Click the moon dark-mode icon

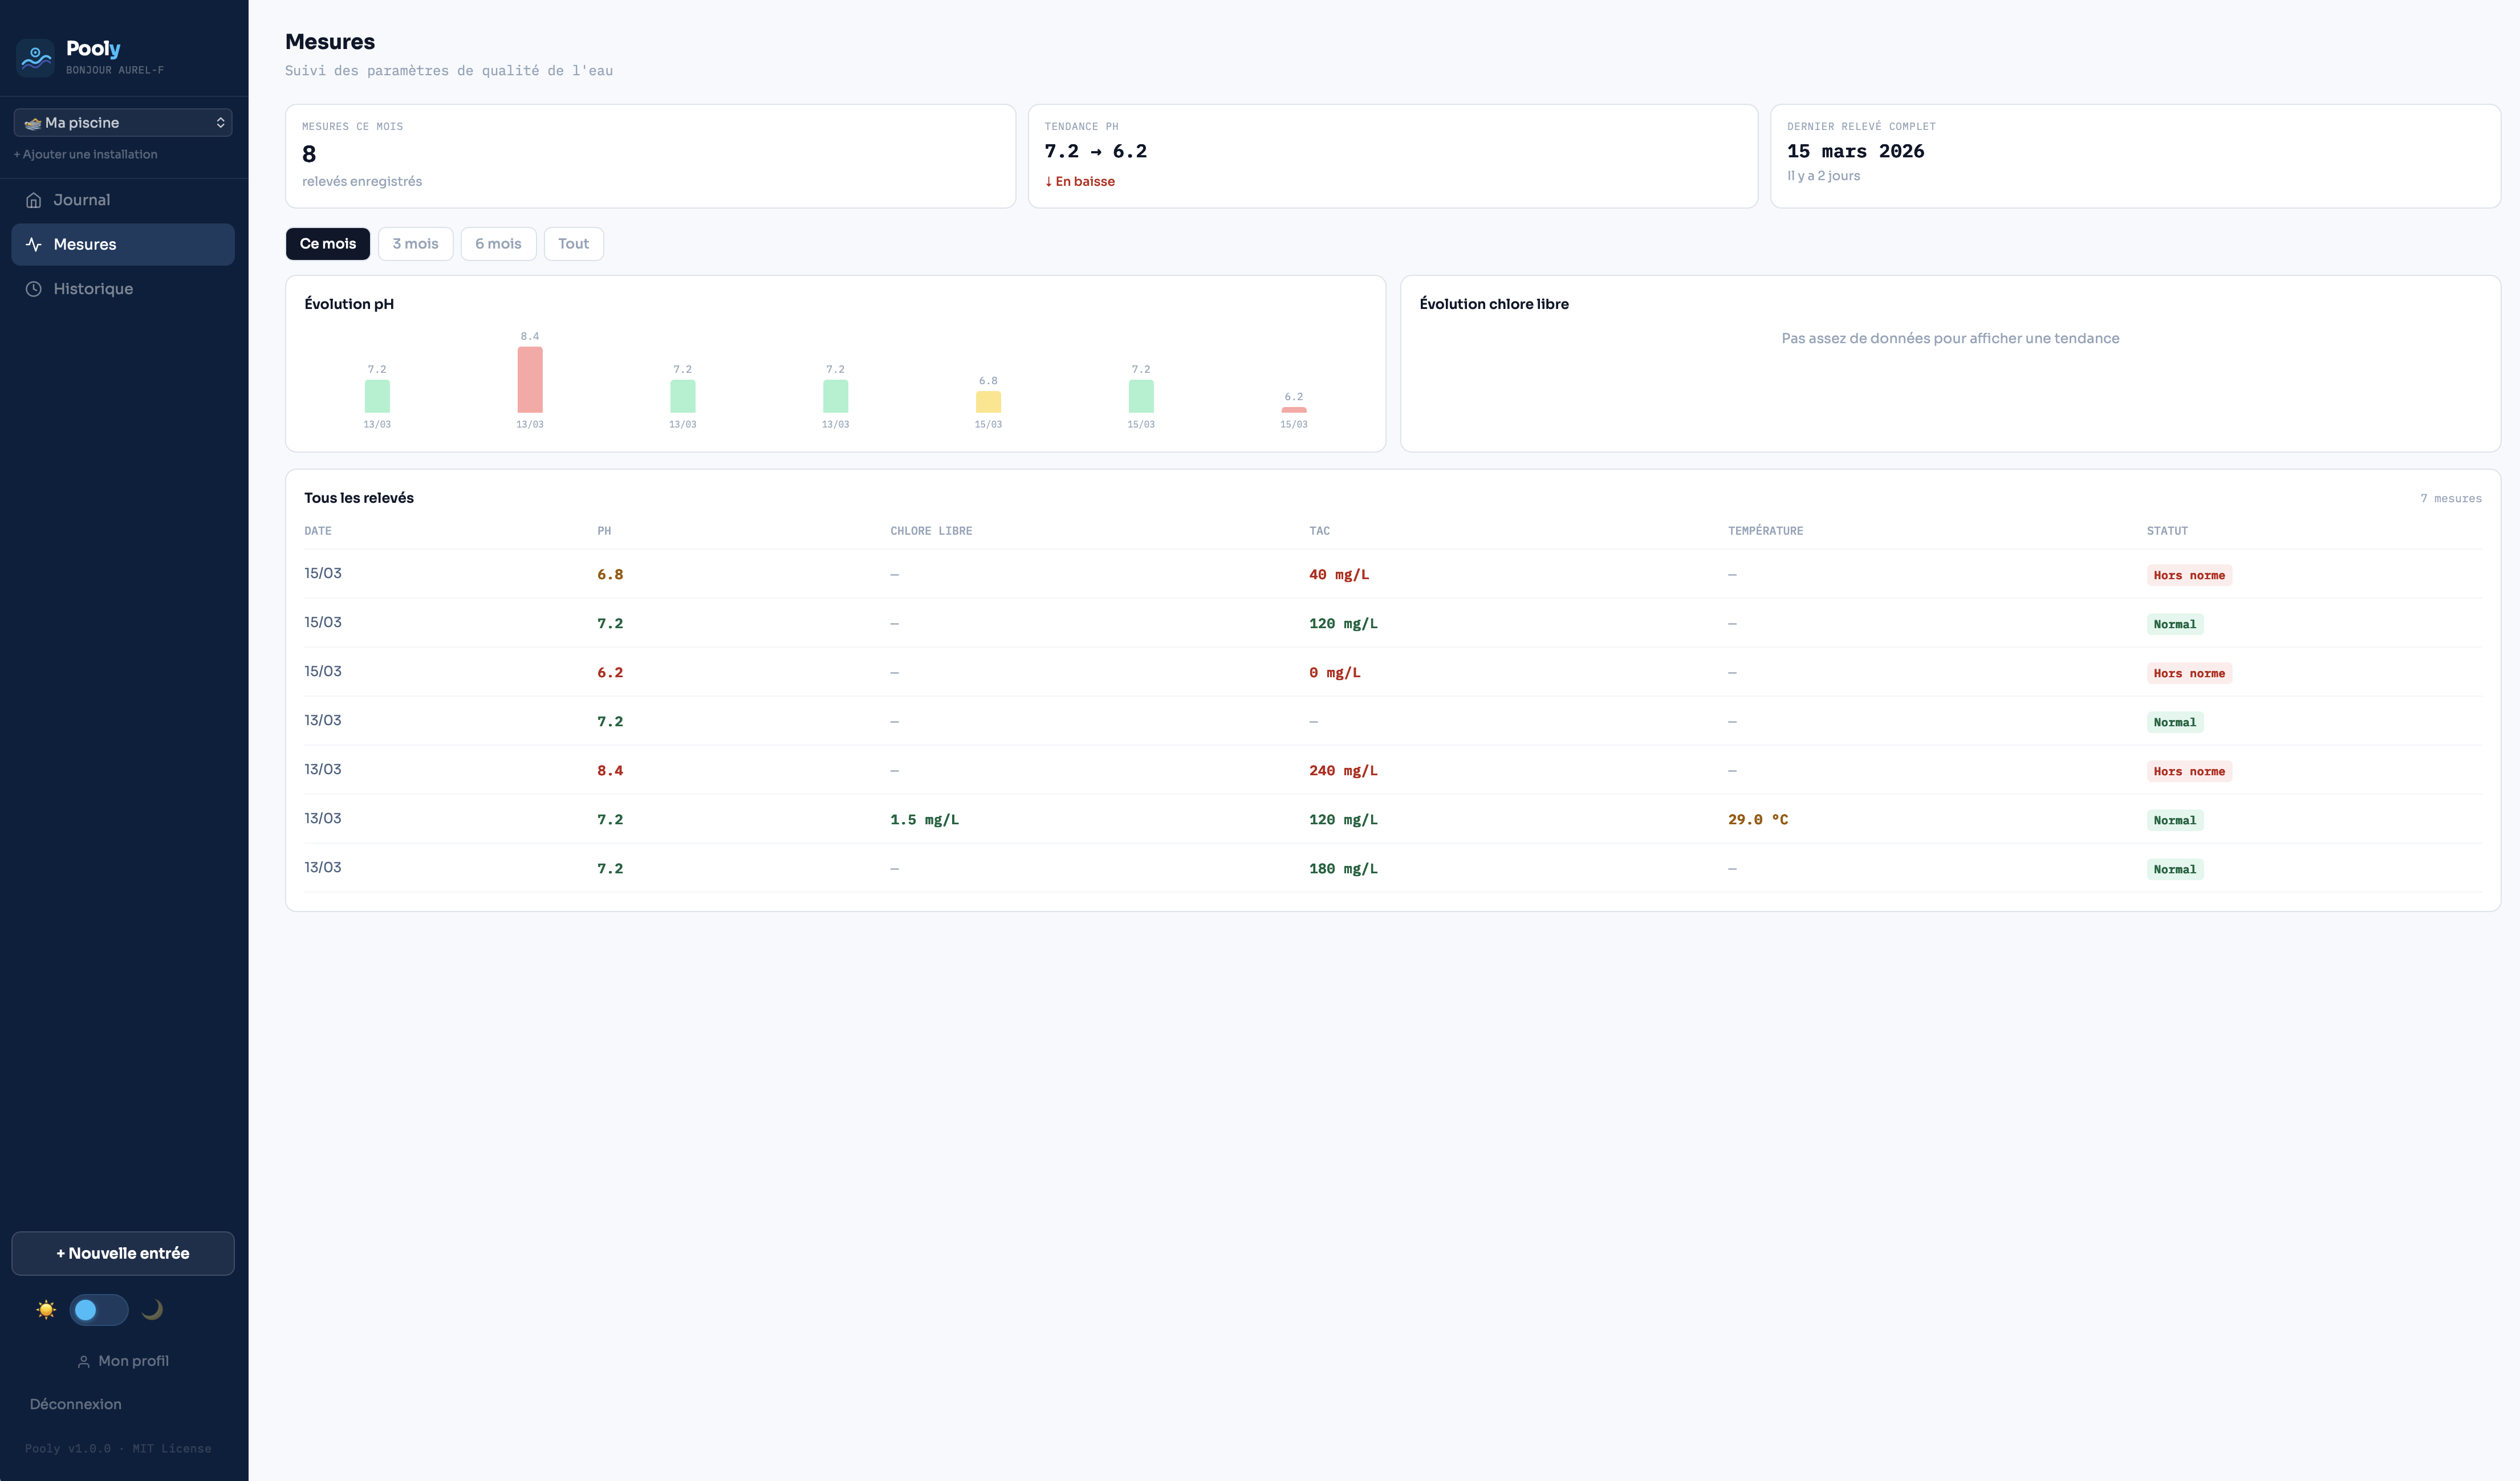point(152,1310)
